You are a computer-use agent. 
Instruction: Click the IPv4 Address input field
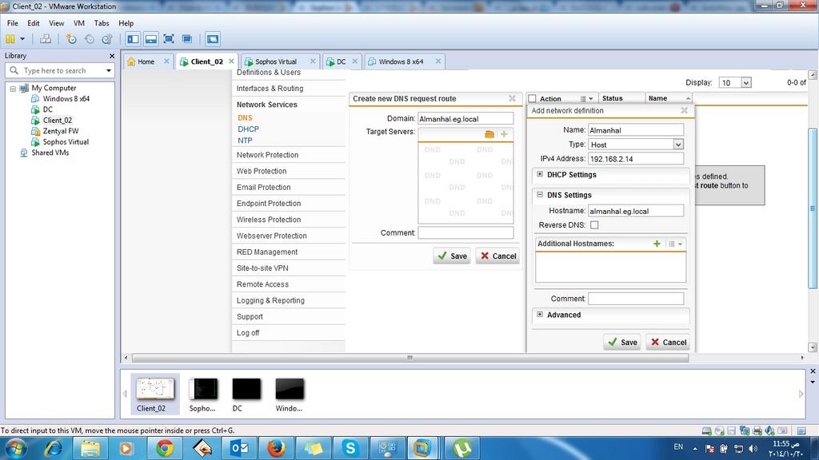coord(636,159)
